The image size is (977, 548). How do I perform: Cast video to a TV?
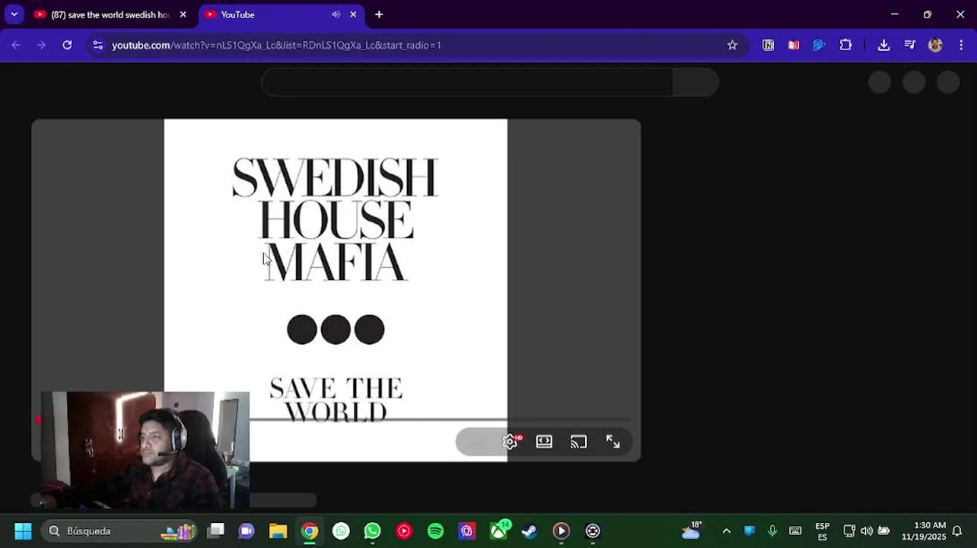(578, 442)
